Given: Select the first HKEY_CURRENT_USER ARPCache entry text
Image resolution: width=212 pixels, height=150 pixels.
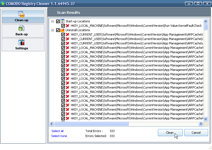Looking at the screenshot, I should 137,34.
